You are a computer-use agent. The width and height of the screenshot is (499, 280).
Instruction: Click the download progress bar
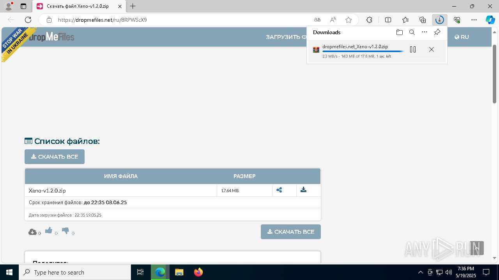pos(363,51)
